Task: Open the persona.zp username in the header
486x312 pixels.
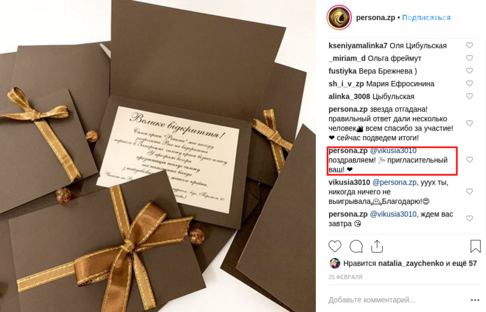Action: pos(375,18)
